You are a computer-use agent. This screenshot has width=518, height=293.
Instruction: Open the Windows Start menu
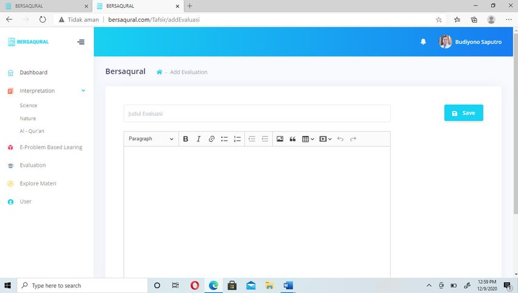[x=7, y=286]
